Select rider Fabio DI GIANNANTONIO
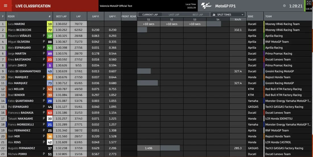313x157 pixels. 24,71
